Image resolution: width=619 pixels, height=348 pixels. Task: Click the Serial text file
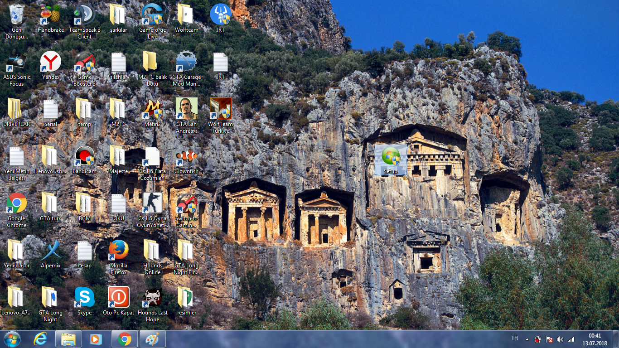pyautogui.click(x=51, y=113)
